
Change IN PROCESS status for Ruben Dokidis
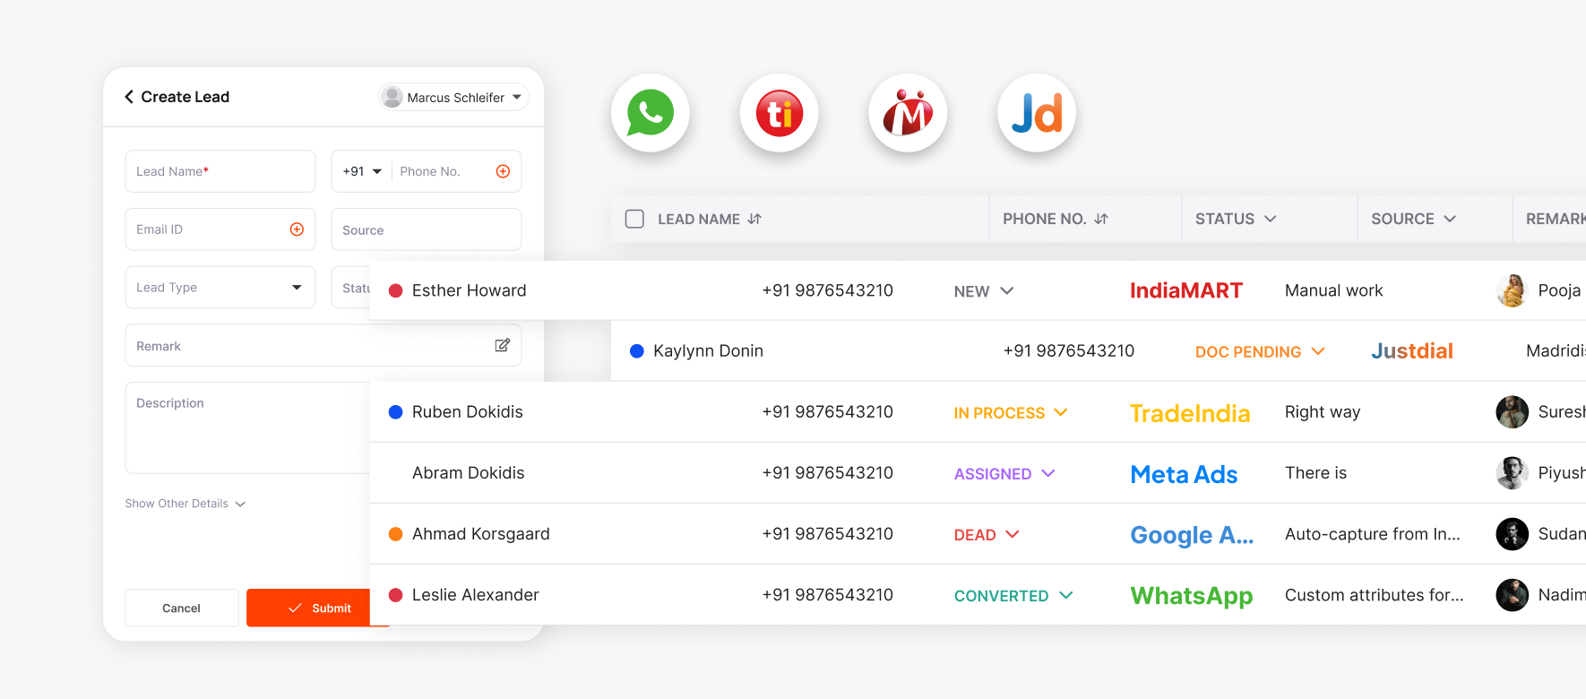pyautogui.click(x=1011, y=412)
